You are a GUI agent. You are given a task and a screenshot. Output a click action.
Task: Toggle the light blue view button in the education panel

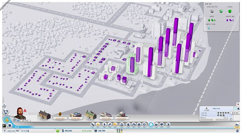point(235,109)
